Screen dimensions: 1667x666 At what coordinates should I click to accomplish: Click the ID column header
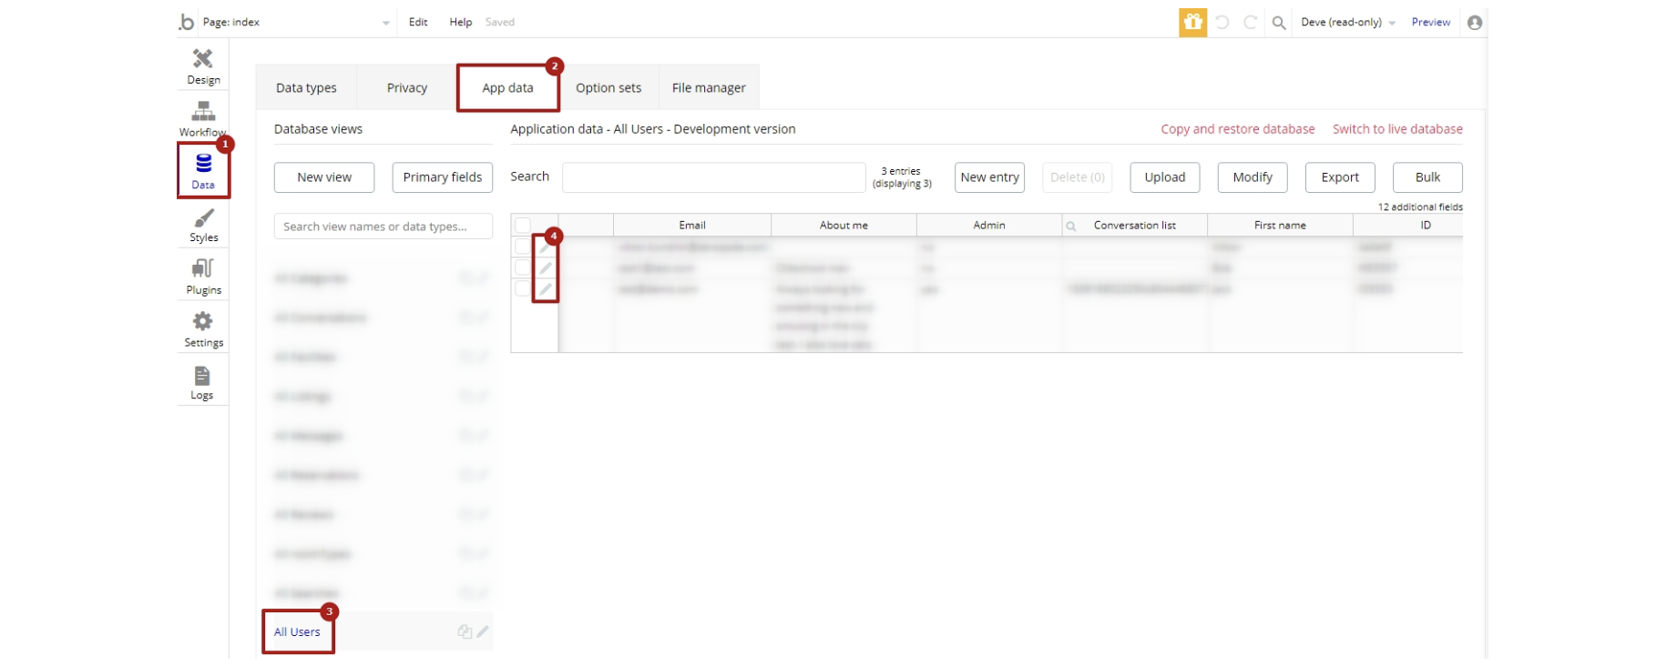pos(1426,226)
